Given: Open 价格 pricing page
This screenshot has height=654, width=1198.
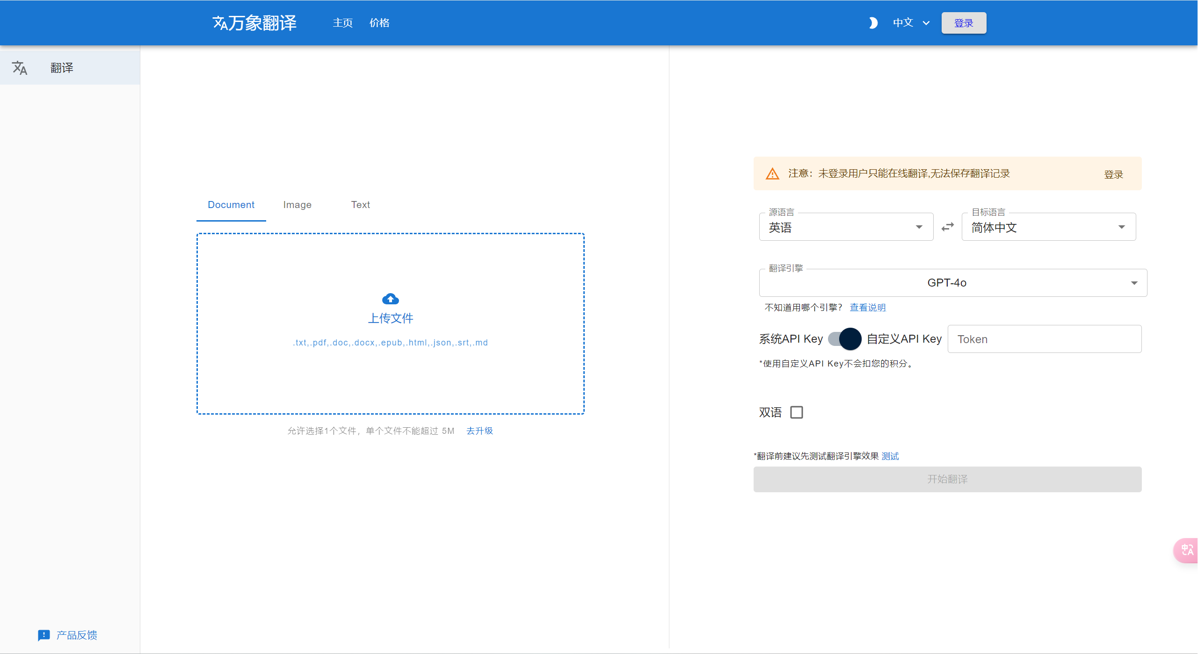Looking at the screenshot, I should point(379,23).
